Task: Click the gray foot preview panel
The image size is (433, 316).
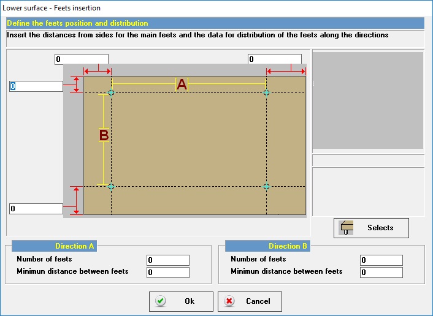Action: coord(368,100)
